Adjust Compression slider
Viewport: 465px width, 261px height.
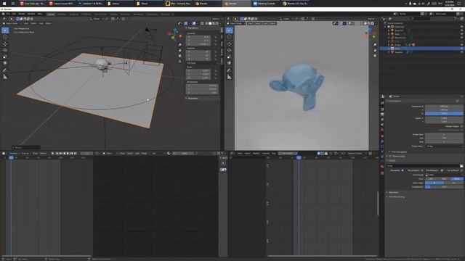pyautogui.click(x=444, y=187)
